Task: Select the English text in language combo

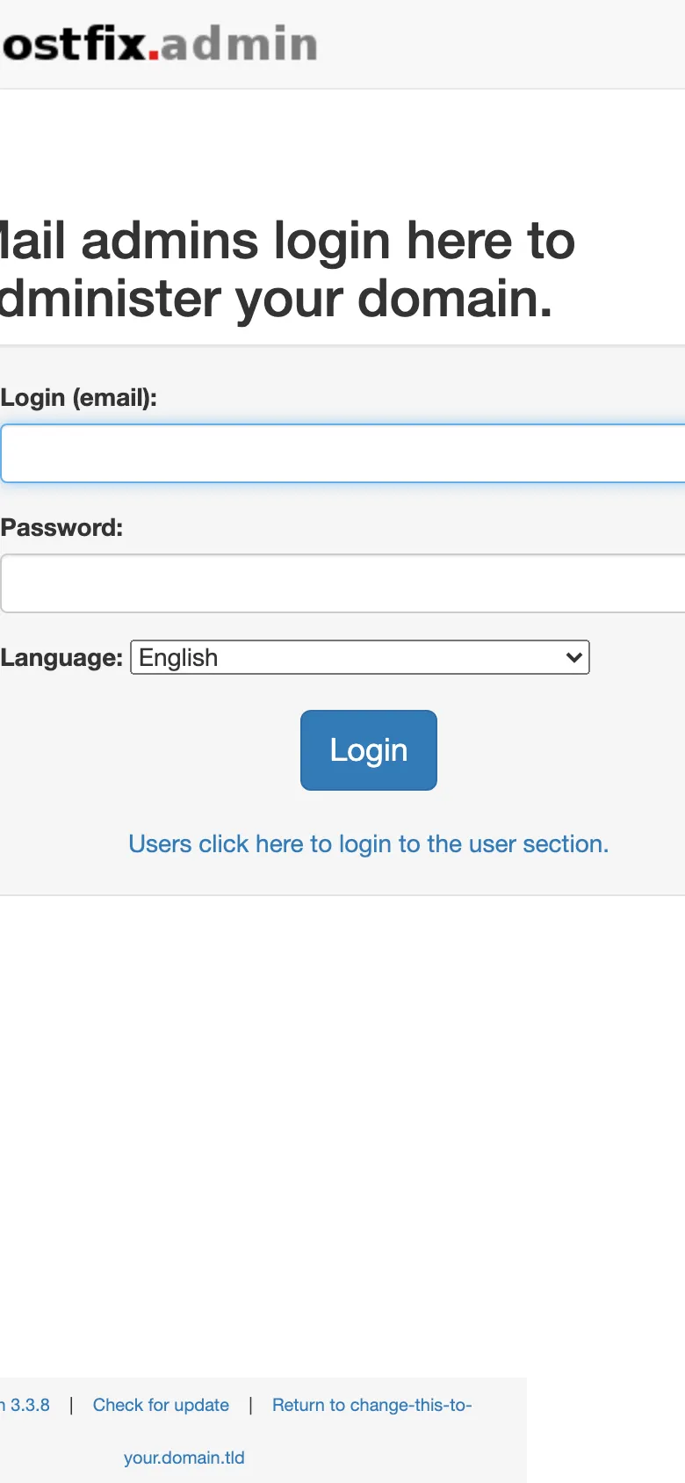Action: point(178,657)
